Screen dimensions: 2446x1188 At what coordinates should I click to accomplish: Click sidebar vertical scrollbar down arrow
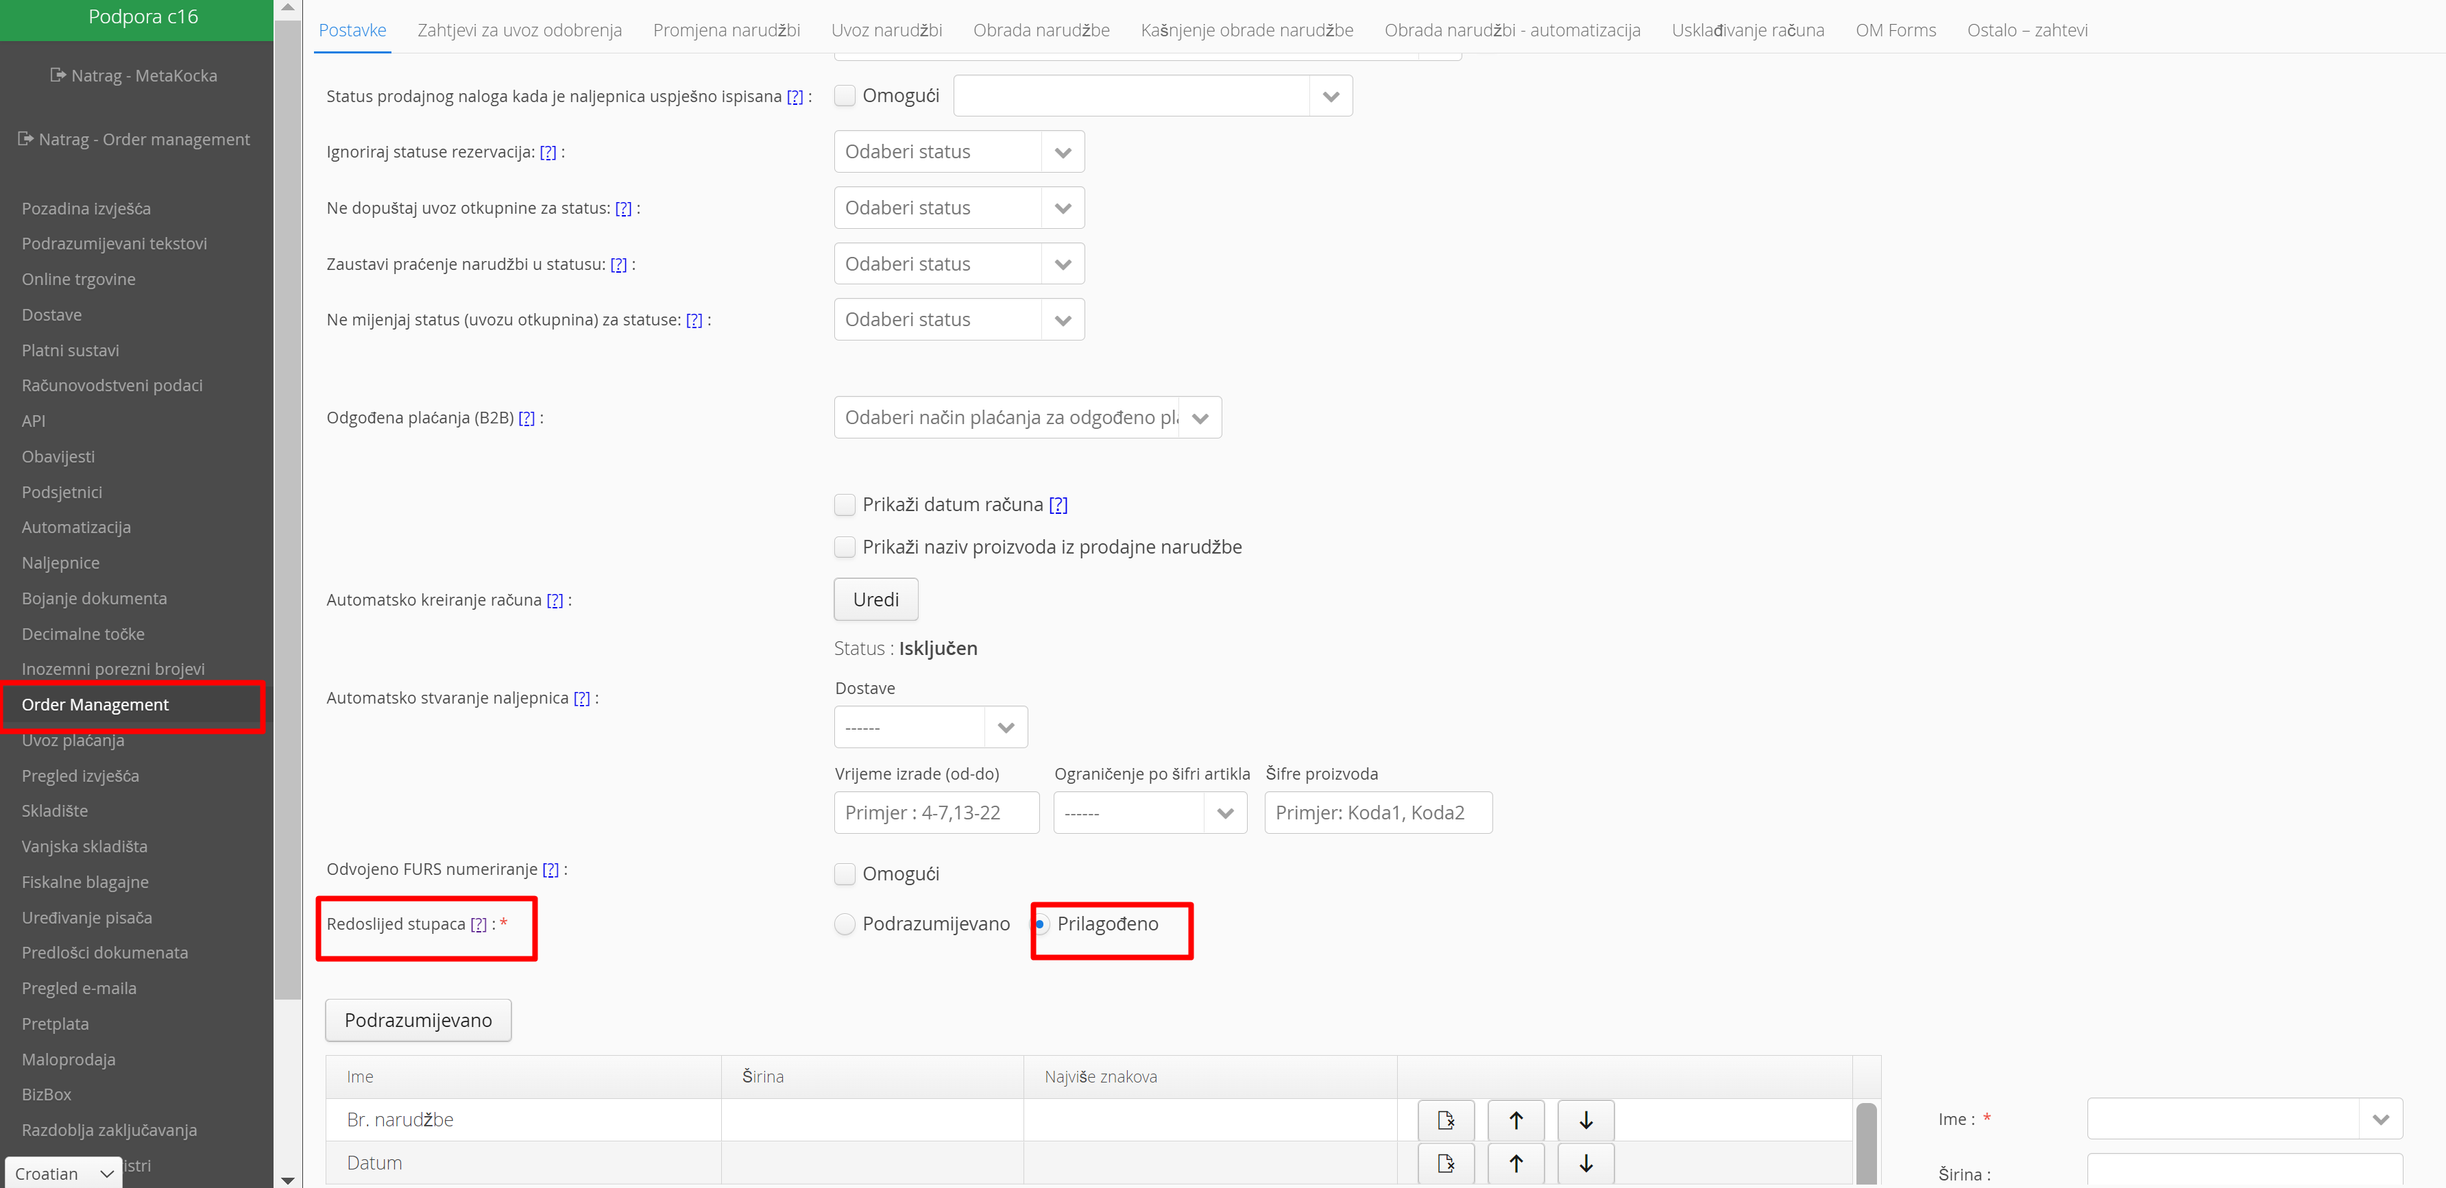(288, 1180)
